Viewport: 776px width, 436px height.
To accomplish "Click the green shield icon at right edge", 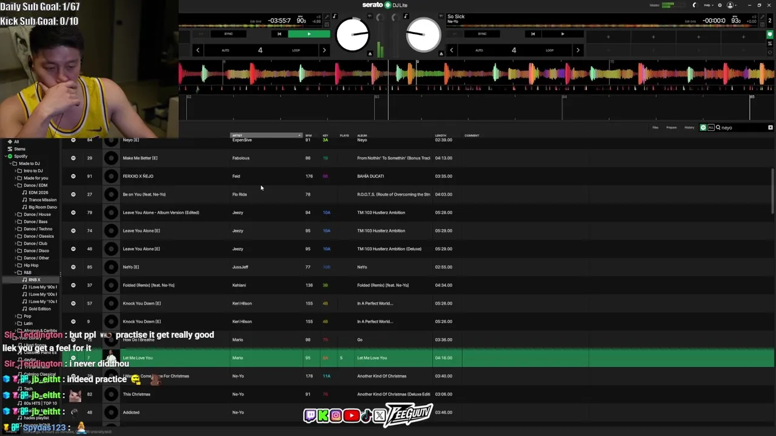I will (770, 35).
